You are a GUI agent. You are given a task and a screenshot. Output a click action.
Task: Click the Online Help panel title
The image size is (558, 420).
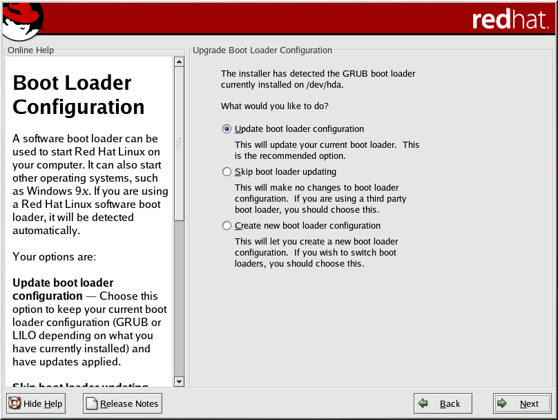pos(30,50)
